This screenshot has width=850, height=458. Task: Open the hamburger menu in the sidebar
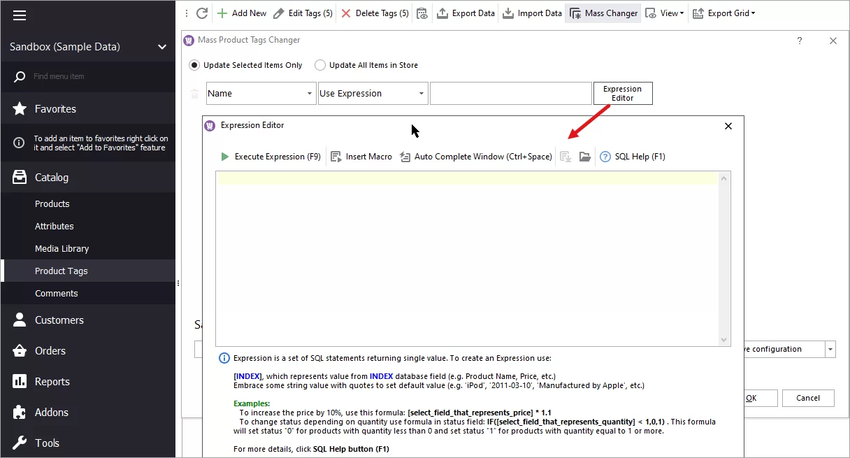click(19, 14)
